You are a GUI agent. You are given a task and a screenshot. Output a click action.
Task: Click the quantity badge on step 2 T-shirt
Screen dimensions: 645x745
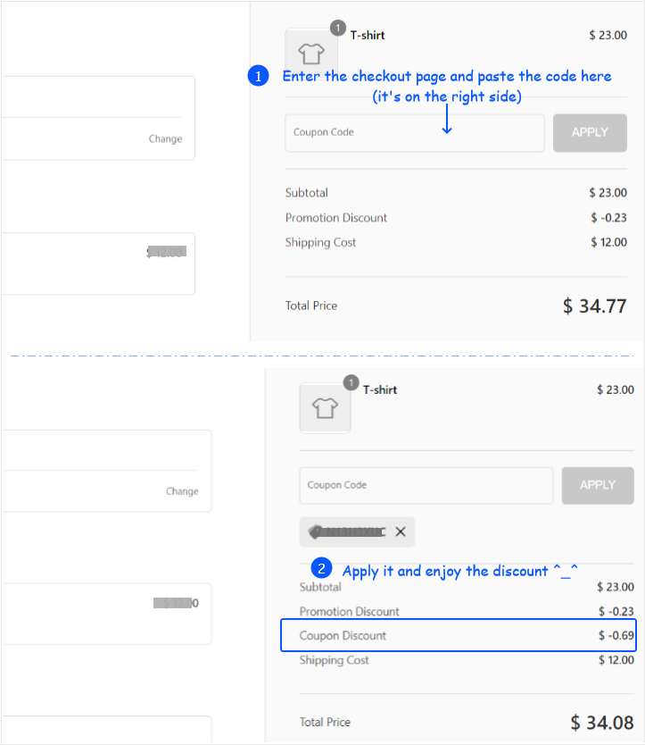point(351,383)
